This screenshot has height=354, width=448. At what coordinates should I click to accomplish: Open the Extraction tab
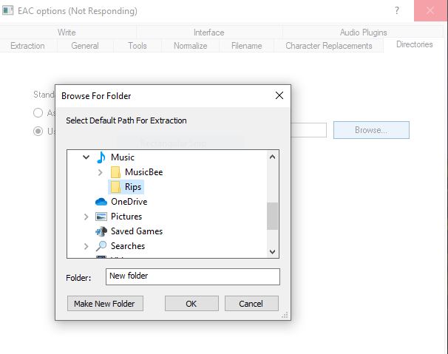pos(27,46)
